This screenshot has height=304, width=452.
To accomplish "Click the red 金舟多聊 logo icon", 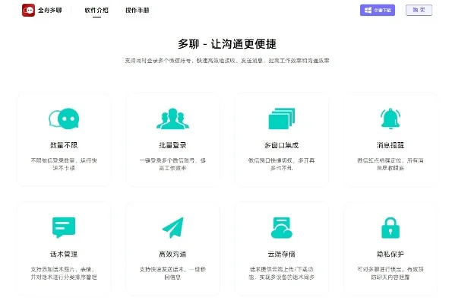I will pos(28,10).
